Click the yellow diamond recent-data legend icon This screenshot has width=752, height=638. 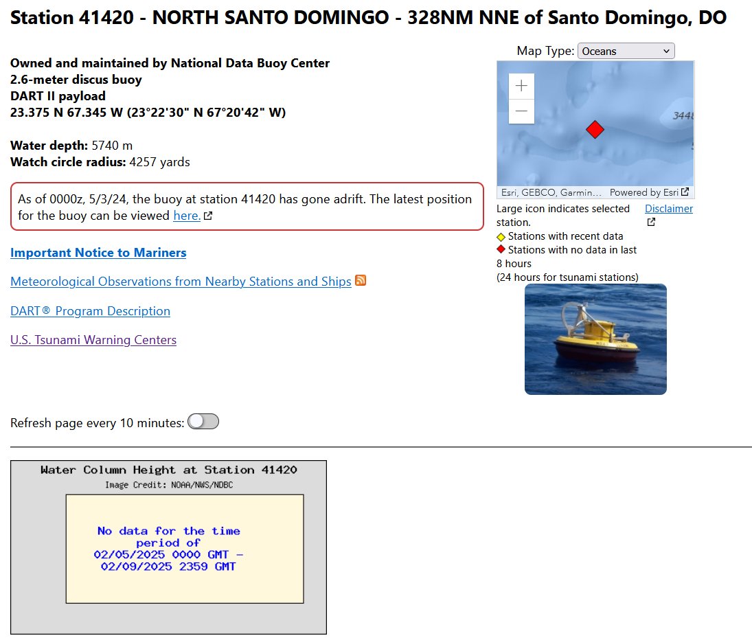pyautogui.click(x=501, y=236)
